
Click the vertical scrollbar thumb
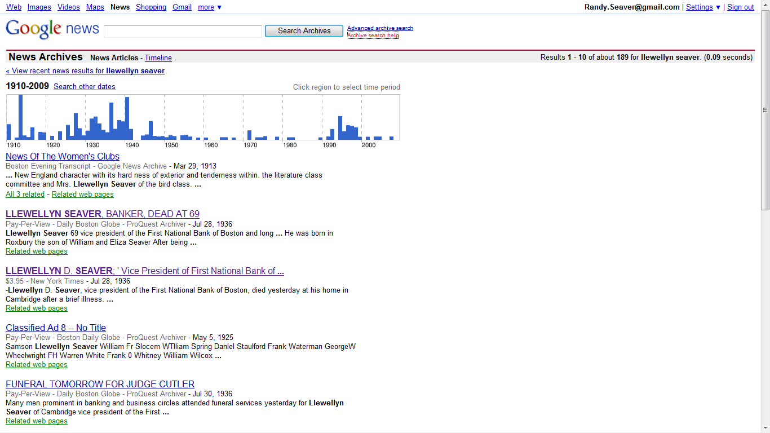(765, 110)
